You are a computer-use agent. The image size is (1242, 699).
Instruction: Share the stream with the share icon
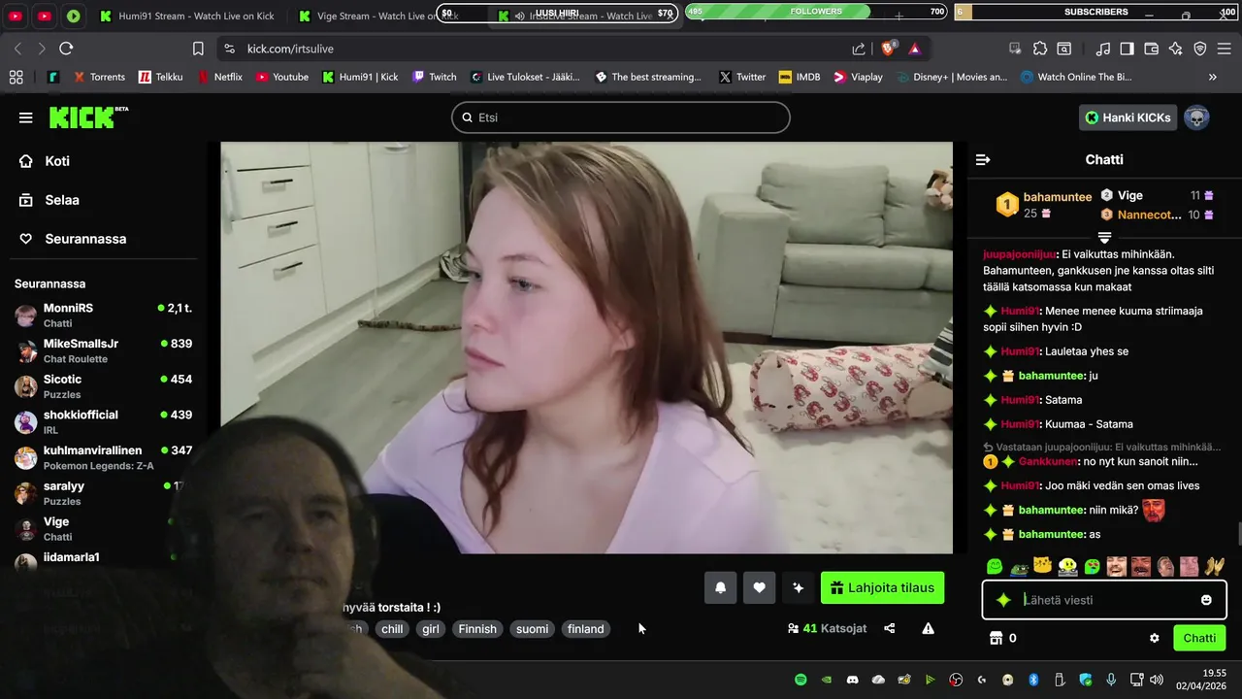point(890,629)
